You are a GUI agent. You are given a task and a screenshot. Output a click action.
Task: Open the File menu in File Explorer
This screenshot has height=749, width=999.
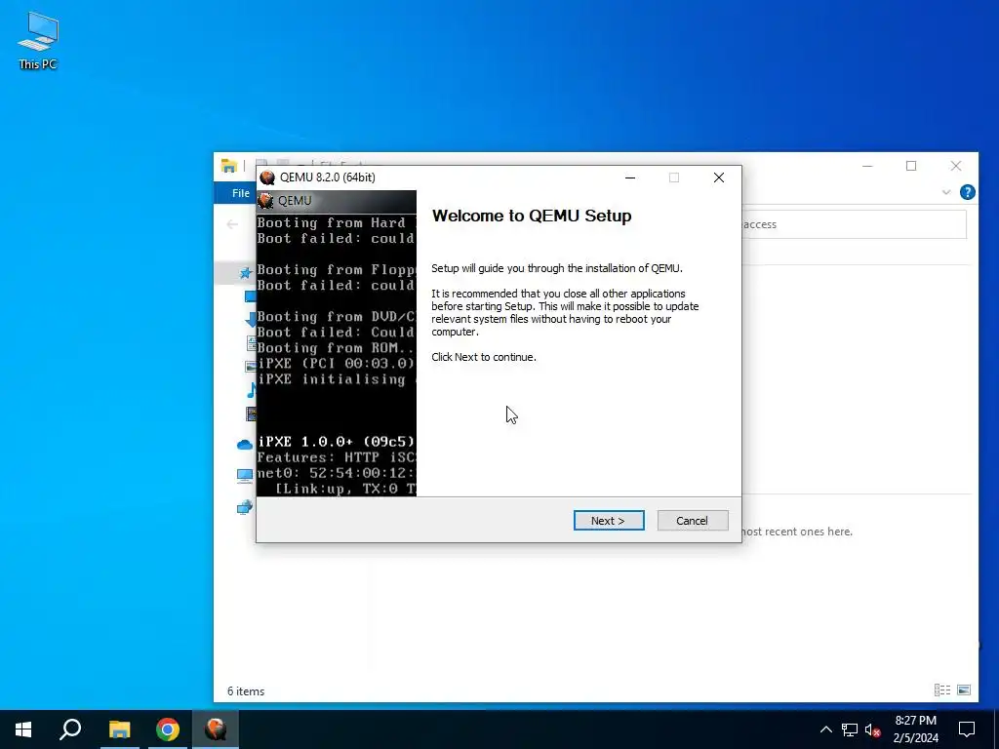pos(240,193)
